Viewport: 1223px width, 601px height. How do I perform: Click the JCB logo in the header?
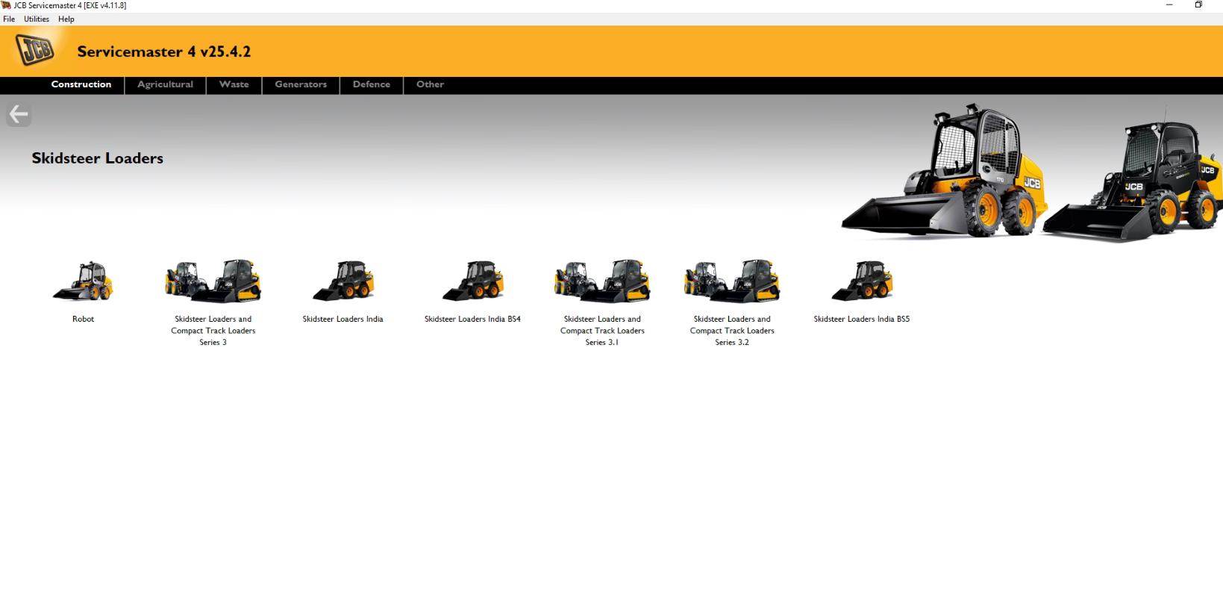click(x=35, y=51)
